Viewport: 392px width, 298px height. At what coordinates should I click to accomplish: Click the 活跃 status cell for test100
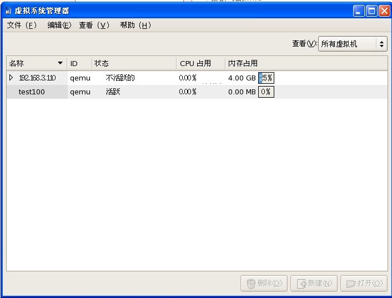113,92
